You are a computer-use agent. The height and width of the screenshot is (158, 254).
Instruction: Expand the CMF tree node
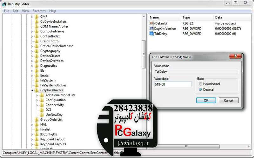click(x=32, y=17)
